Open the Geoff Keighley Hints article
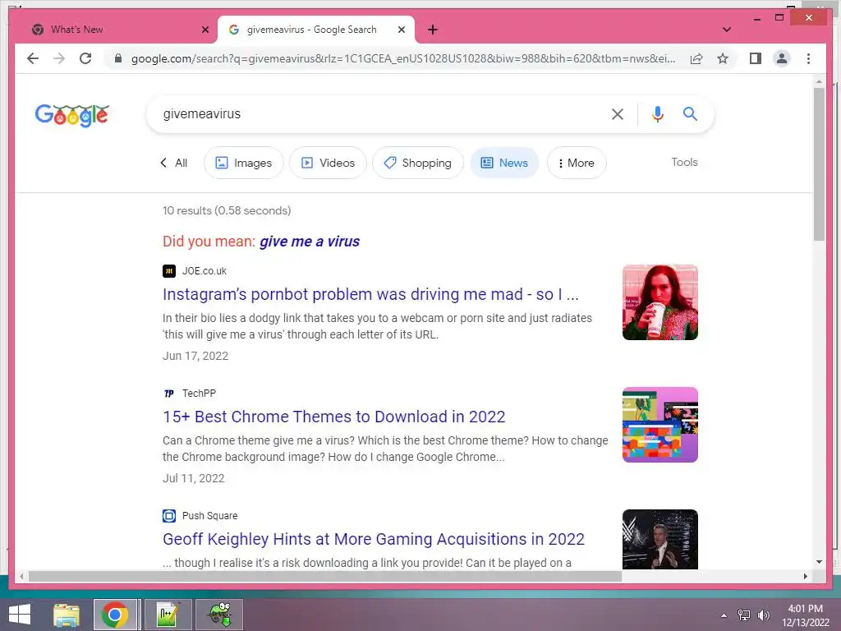 [374, 539]
